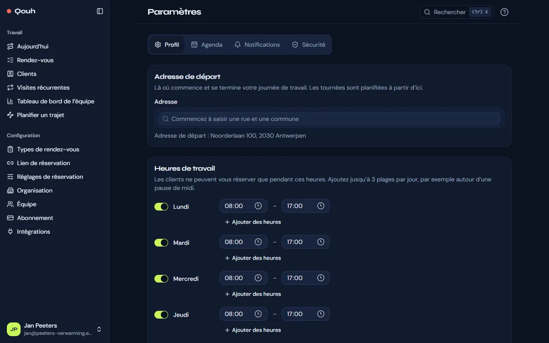Click the clock icon in Jeudi end time

point(321,314)
